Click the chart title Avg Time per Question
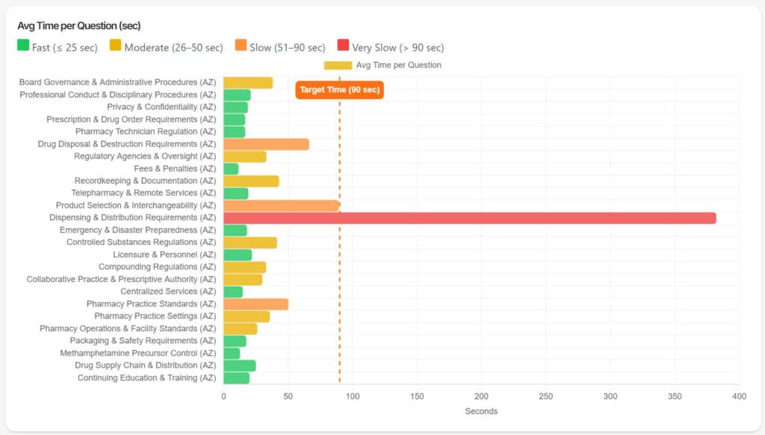 click(x=78, y=26)
